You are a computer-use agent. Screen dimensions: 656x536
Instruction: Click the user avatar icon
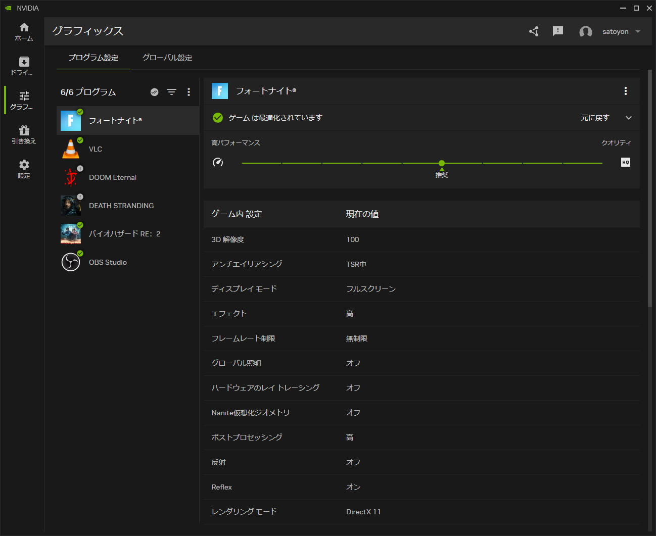click(586, 32)
